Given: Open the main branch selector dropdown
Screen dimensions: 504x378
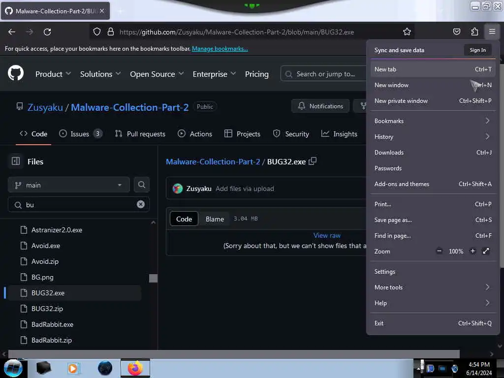Looking at the screenshot, I should coord(69,185).
